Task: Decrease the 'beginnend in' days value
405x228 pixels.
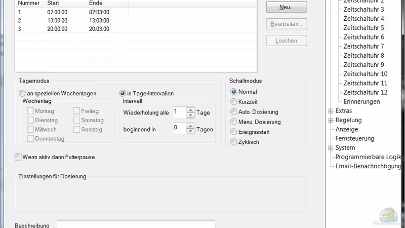Action: point(190,132)
